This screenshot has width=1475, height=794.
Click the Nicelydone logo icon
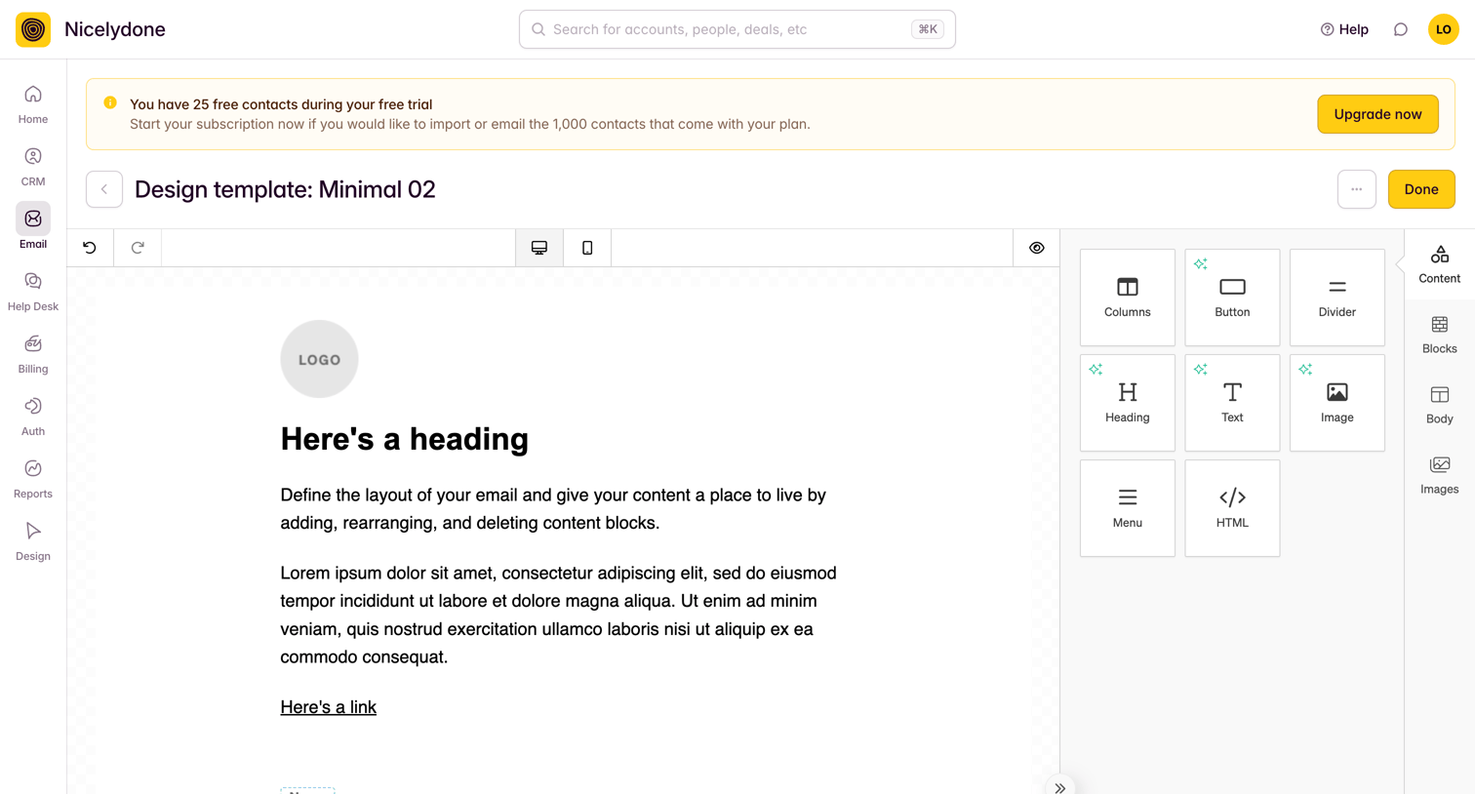click(33, 29)
